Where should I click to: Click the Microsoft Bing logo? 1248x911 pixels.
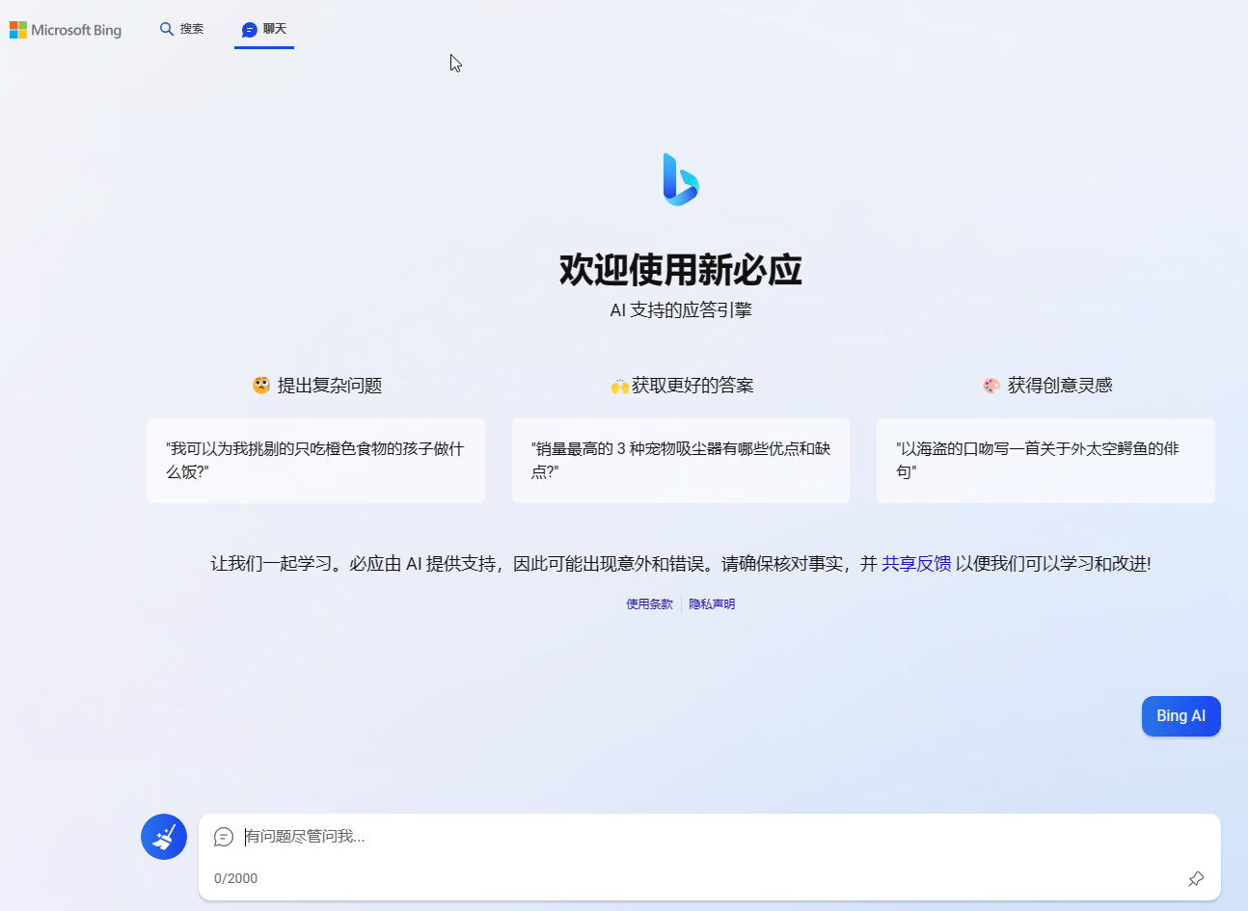coord(65,30)
